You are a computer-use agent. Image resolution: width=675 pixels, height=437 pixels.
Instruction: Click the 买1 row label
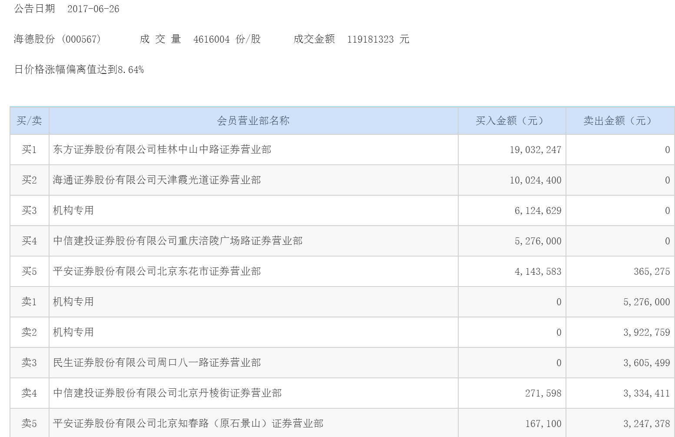point(29,150)
